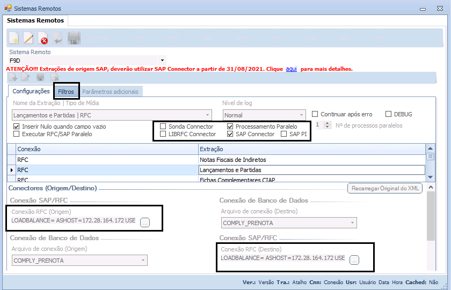
Task: Open the Nível de log dropdown
Action: 301,115
